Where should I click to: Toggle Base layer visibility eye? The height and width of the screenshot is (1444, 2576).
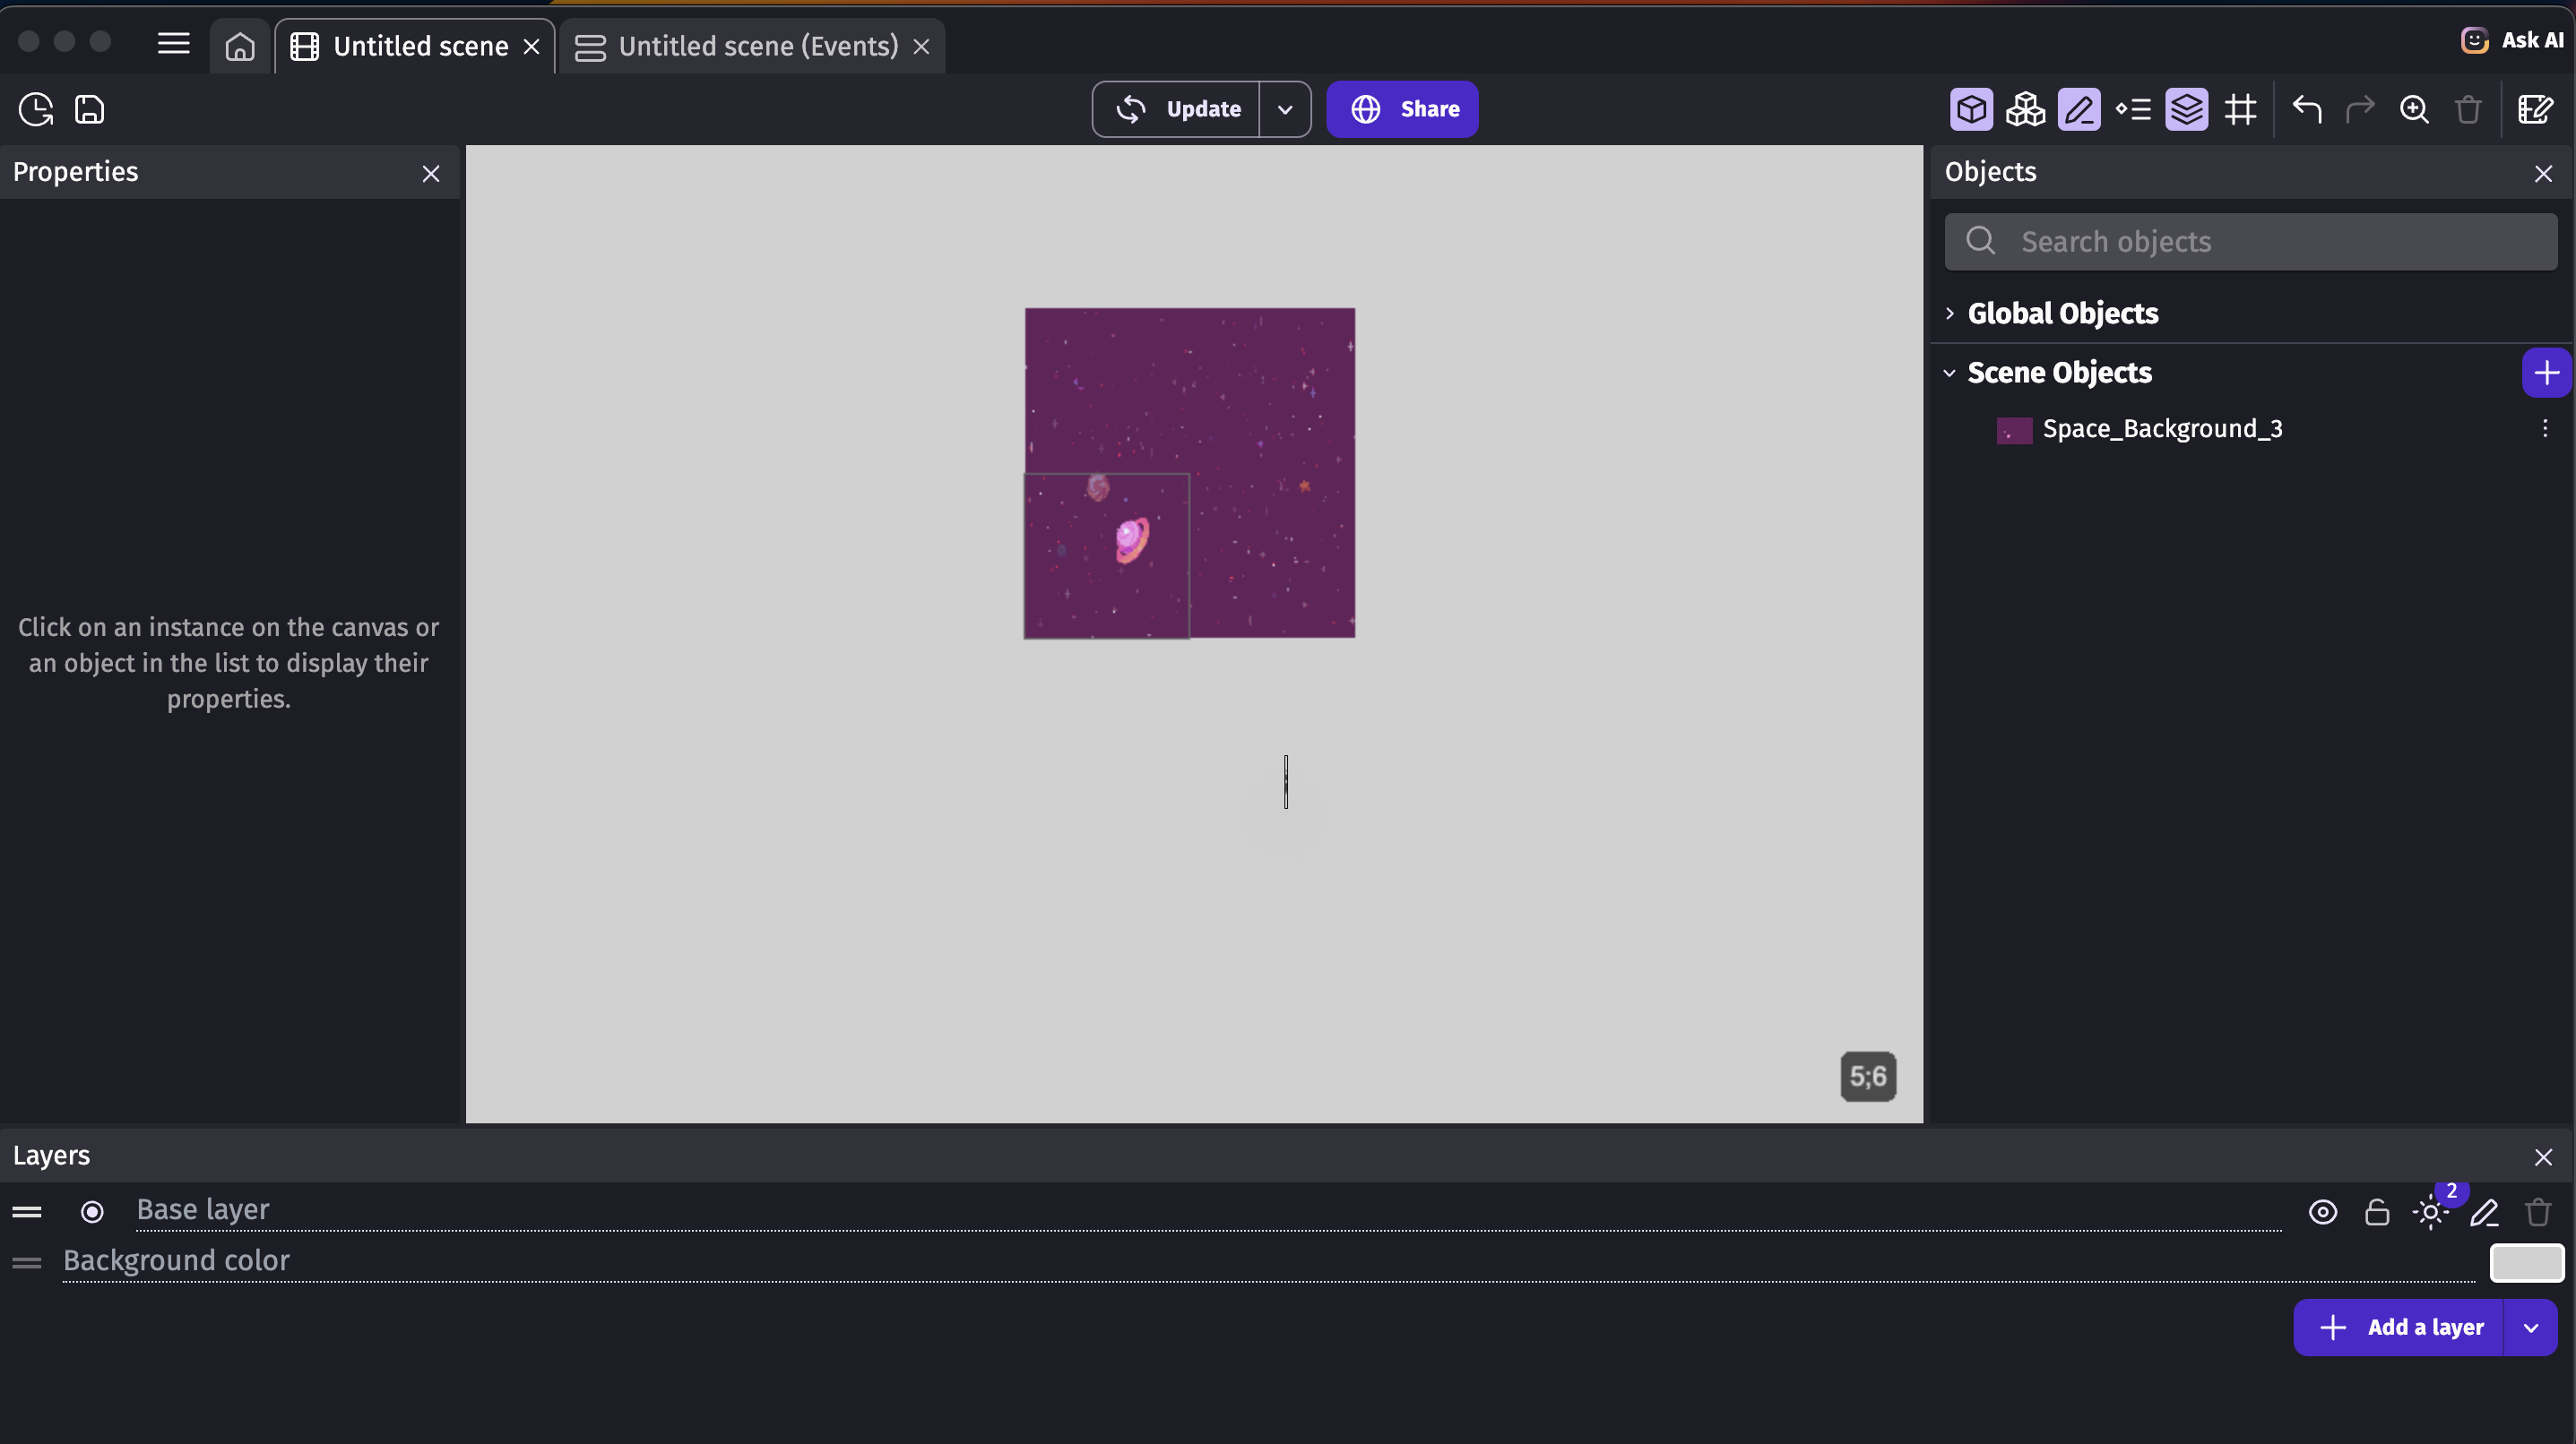click(x=2323, y=1212)
